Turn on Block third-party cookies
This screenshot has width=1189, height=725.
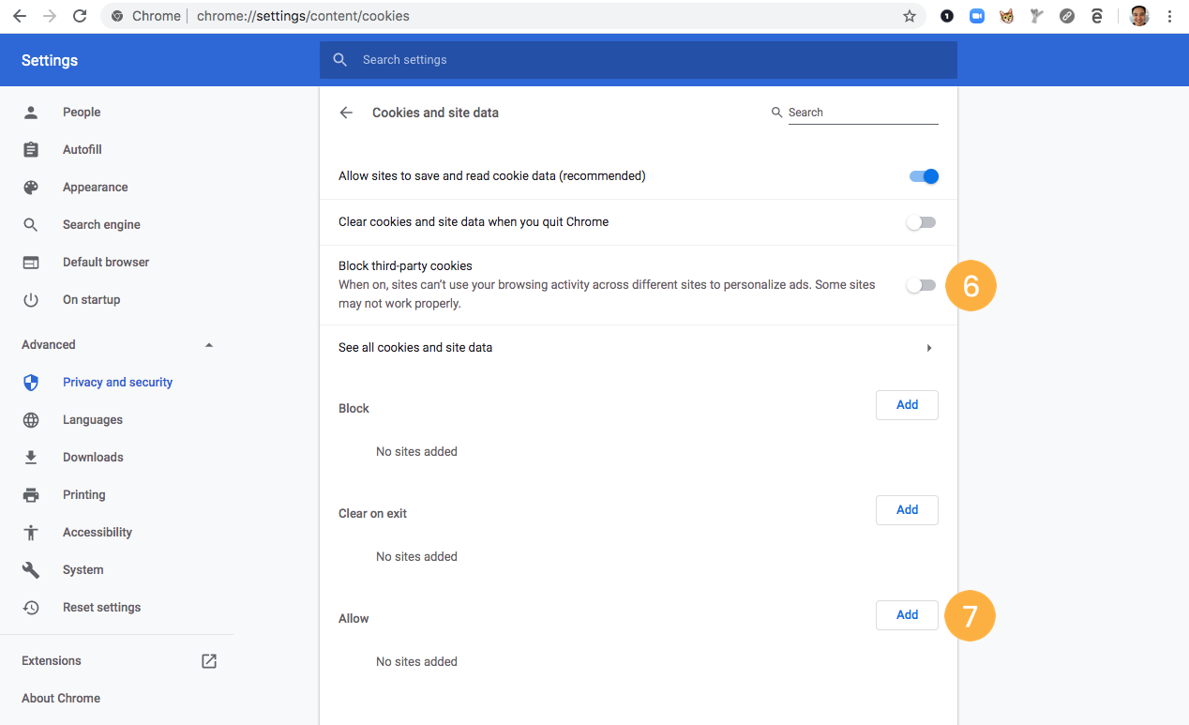point(921,285)
